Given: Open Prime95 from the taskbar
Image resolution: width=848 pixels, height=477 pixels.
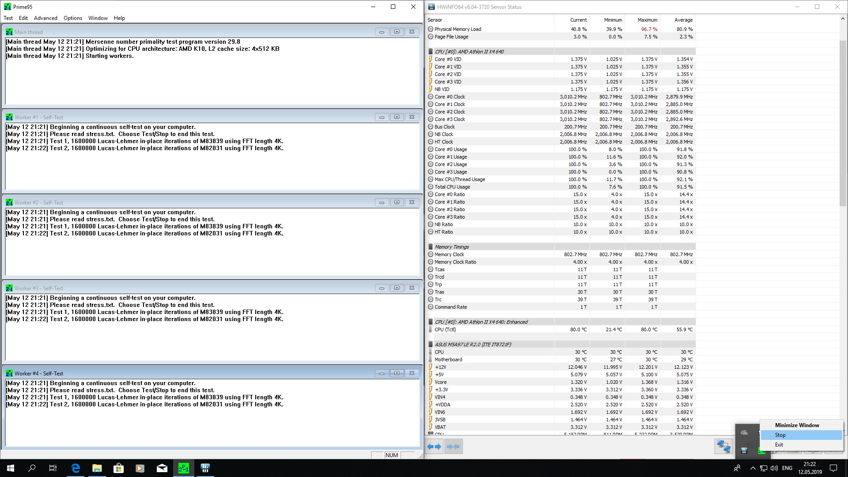Looking at the screenshot, I should point(183,468).
